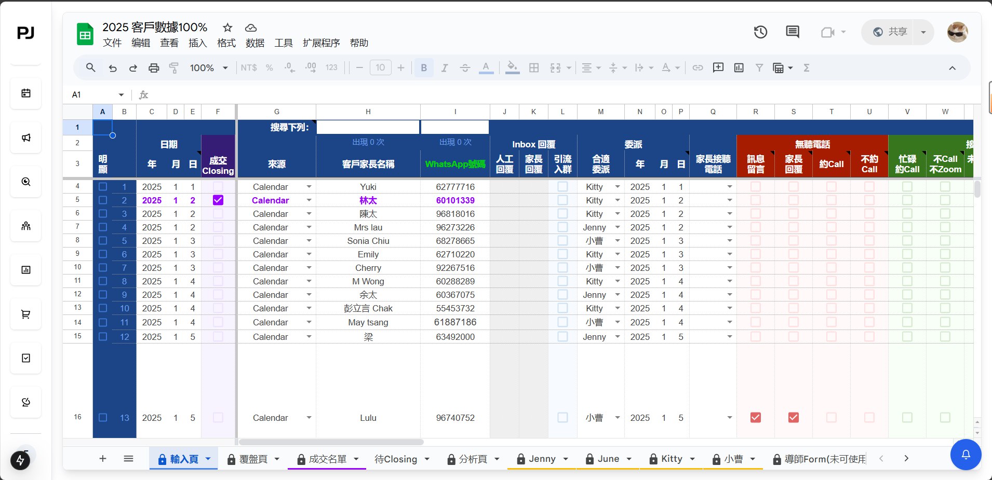Select the comment icon near 共享
This screenshot has width=992, height=480.
pos(792,32)
